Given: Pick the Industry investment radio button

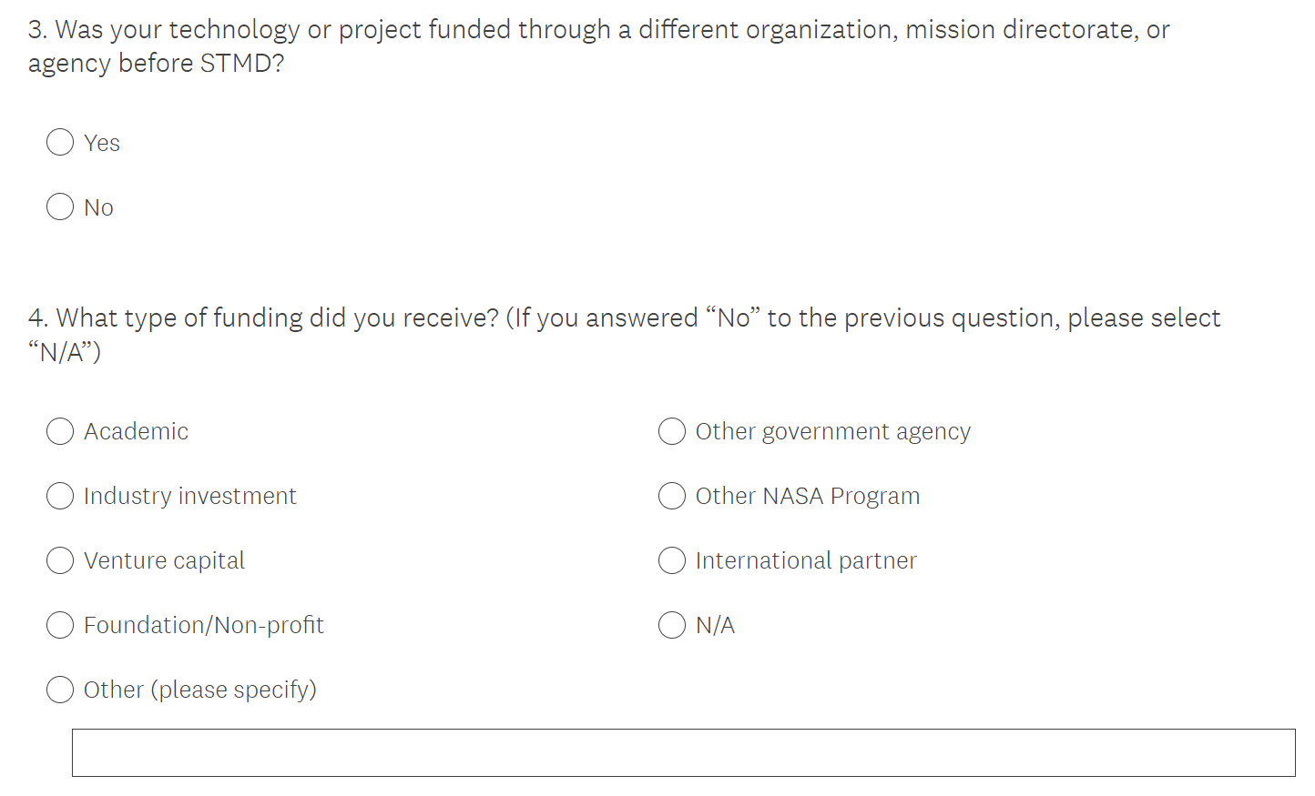Looking at the screenshot, I should [x=60, y=496].
